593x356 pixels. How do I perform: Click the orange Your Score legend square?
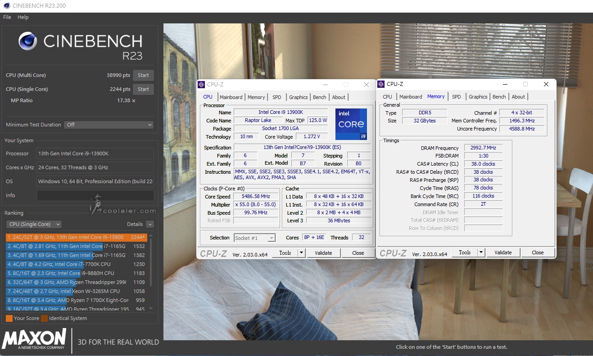9,318
